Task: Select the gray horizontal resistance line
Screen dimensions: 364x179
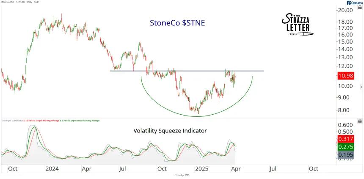Action: 187,71
